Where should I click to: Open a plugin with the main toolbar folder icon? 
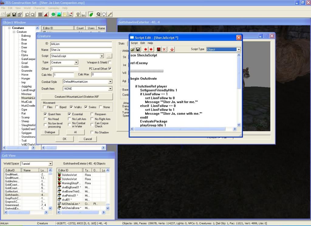click(x=8, y=15)
